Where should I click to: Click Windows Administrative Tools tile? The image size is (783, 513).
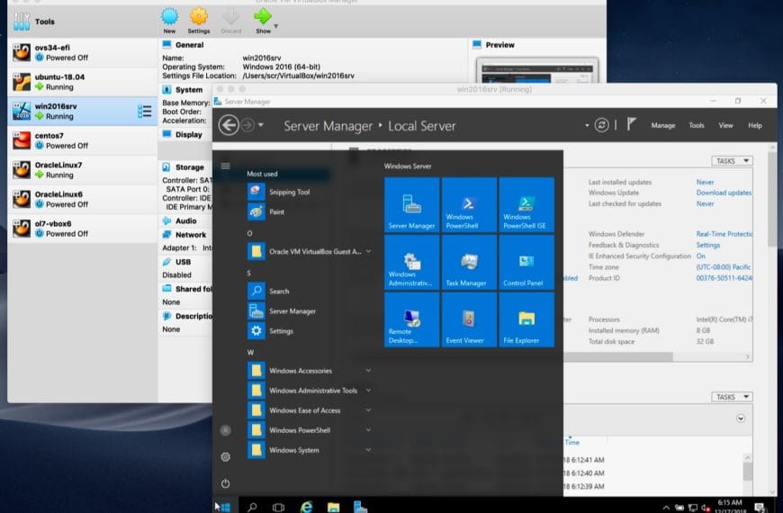412,262
